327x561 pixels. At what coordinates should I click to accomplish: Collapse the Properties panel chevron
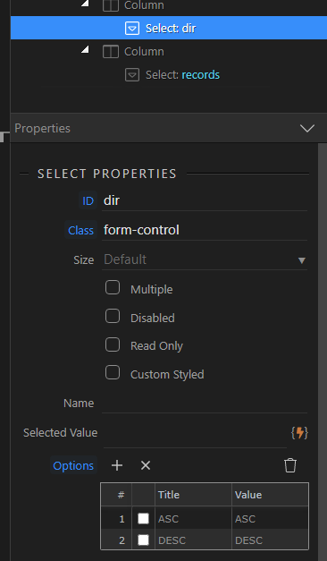(307, 128)
